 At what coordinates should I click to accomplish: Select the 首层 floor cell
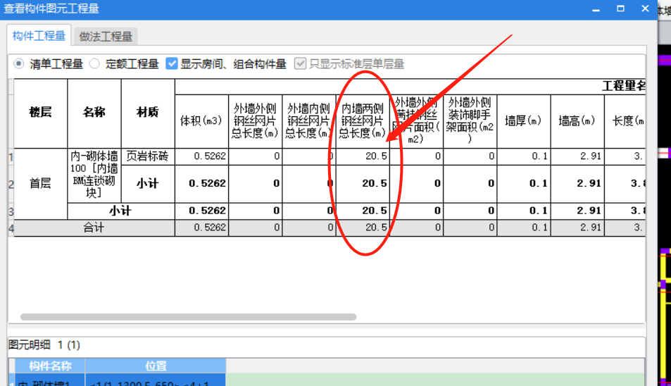pos(41,184)
